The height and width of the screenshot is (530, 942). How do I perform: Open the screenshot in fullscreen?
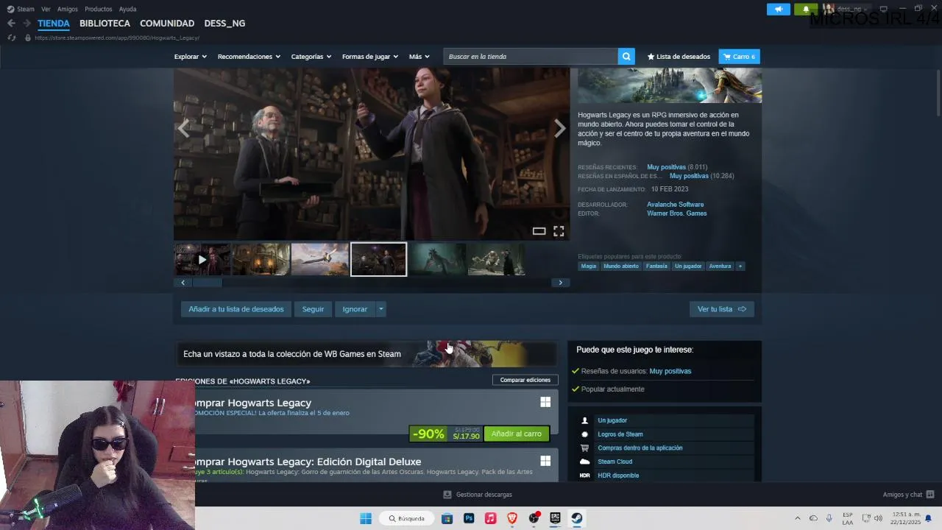point(559,231)
